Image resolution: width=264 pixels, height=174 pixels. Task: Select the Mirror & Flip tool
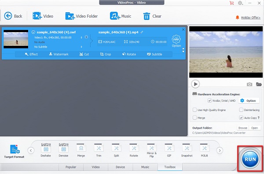151,151
